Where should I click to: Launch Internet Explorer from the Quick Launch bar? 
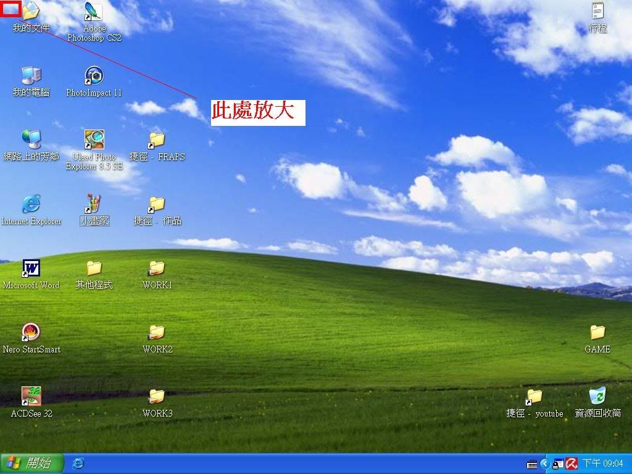pos(78,463)
